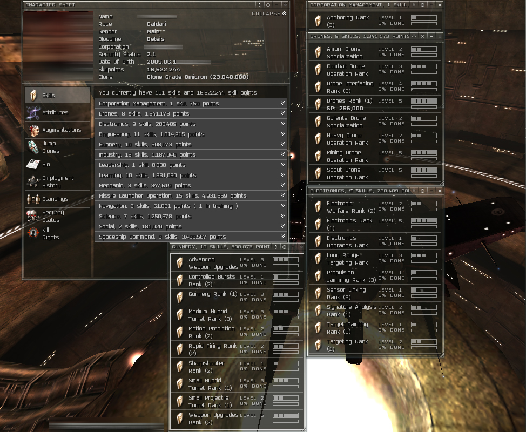Click Small Hybrid Turret skill entry
This screenshot has height=432, width=526.
[237, 384]
